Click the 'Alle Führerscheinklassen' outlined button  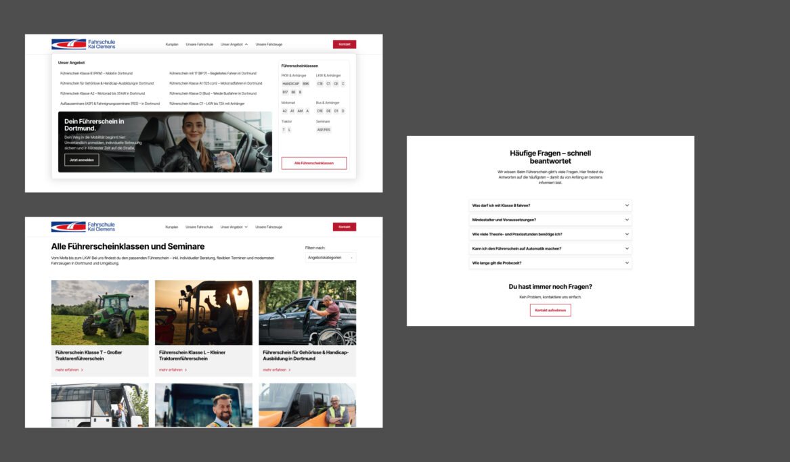(x=313, y=163)
